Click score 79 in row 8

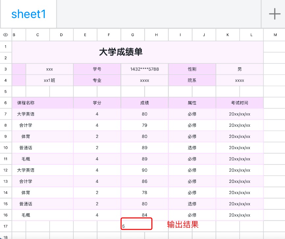(145, 125)
